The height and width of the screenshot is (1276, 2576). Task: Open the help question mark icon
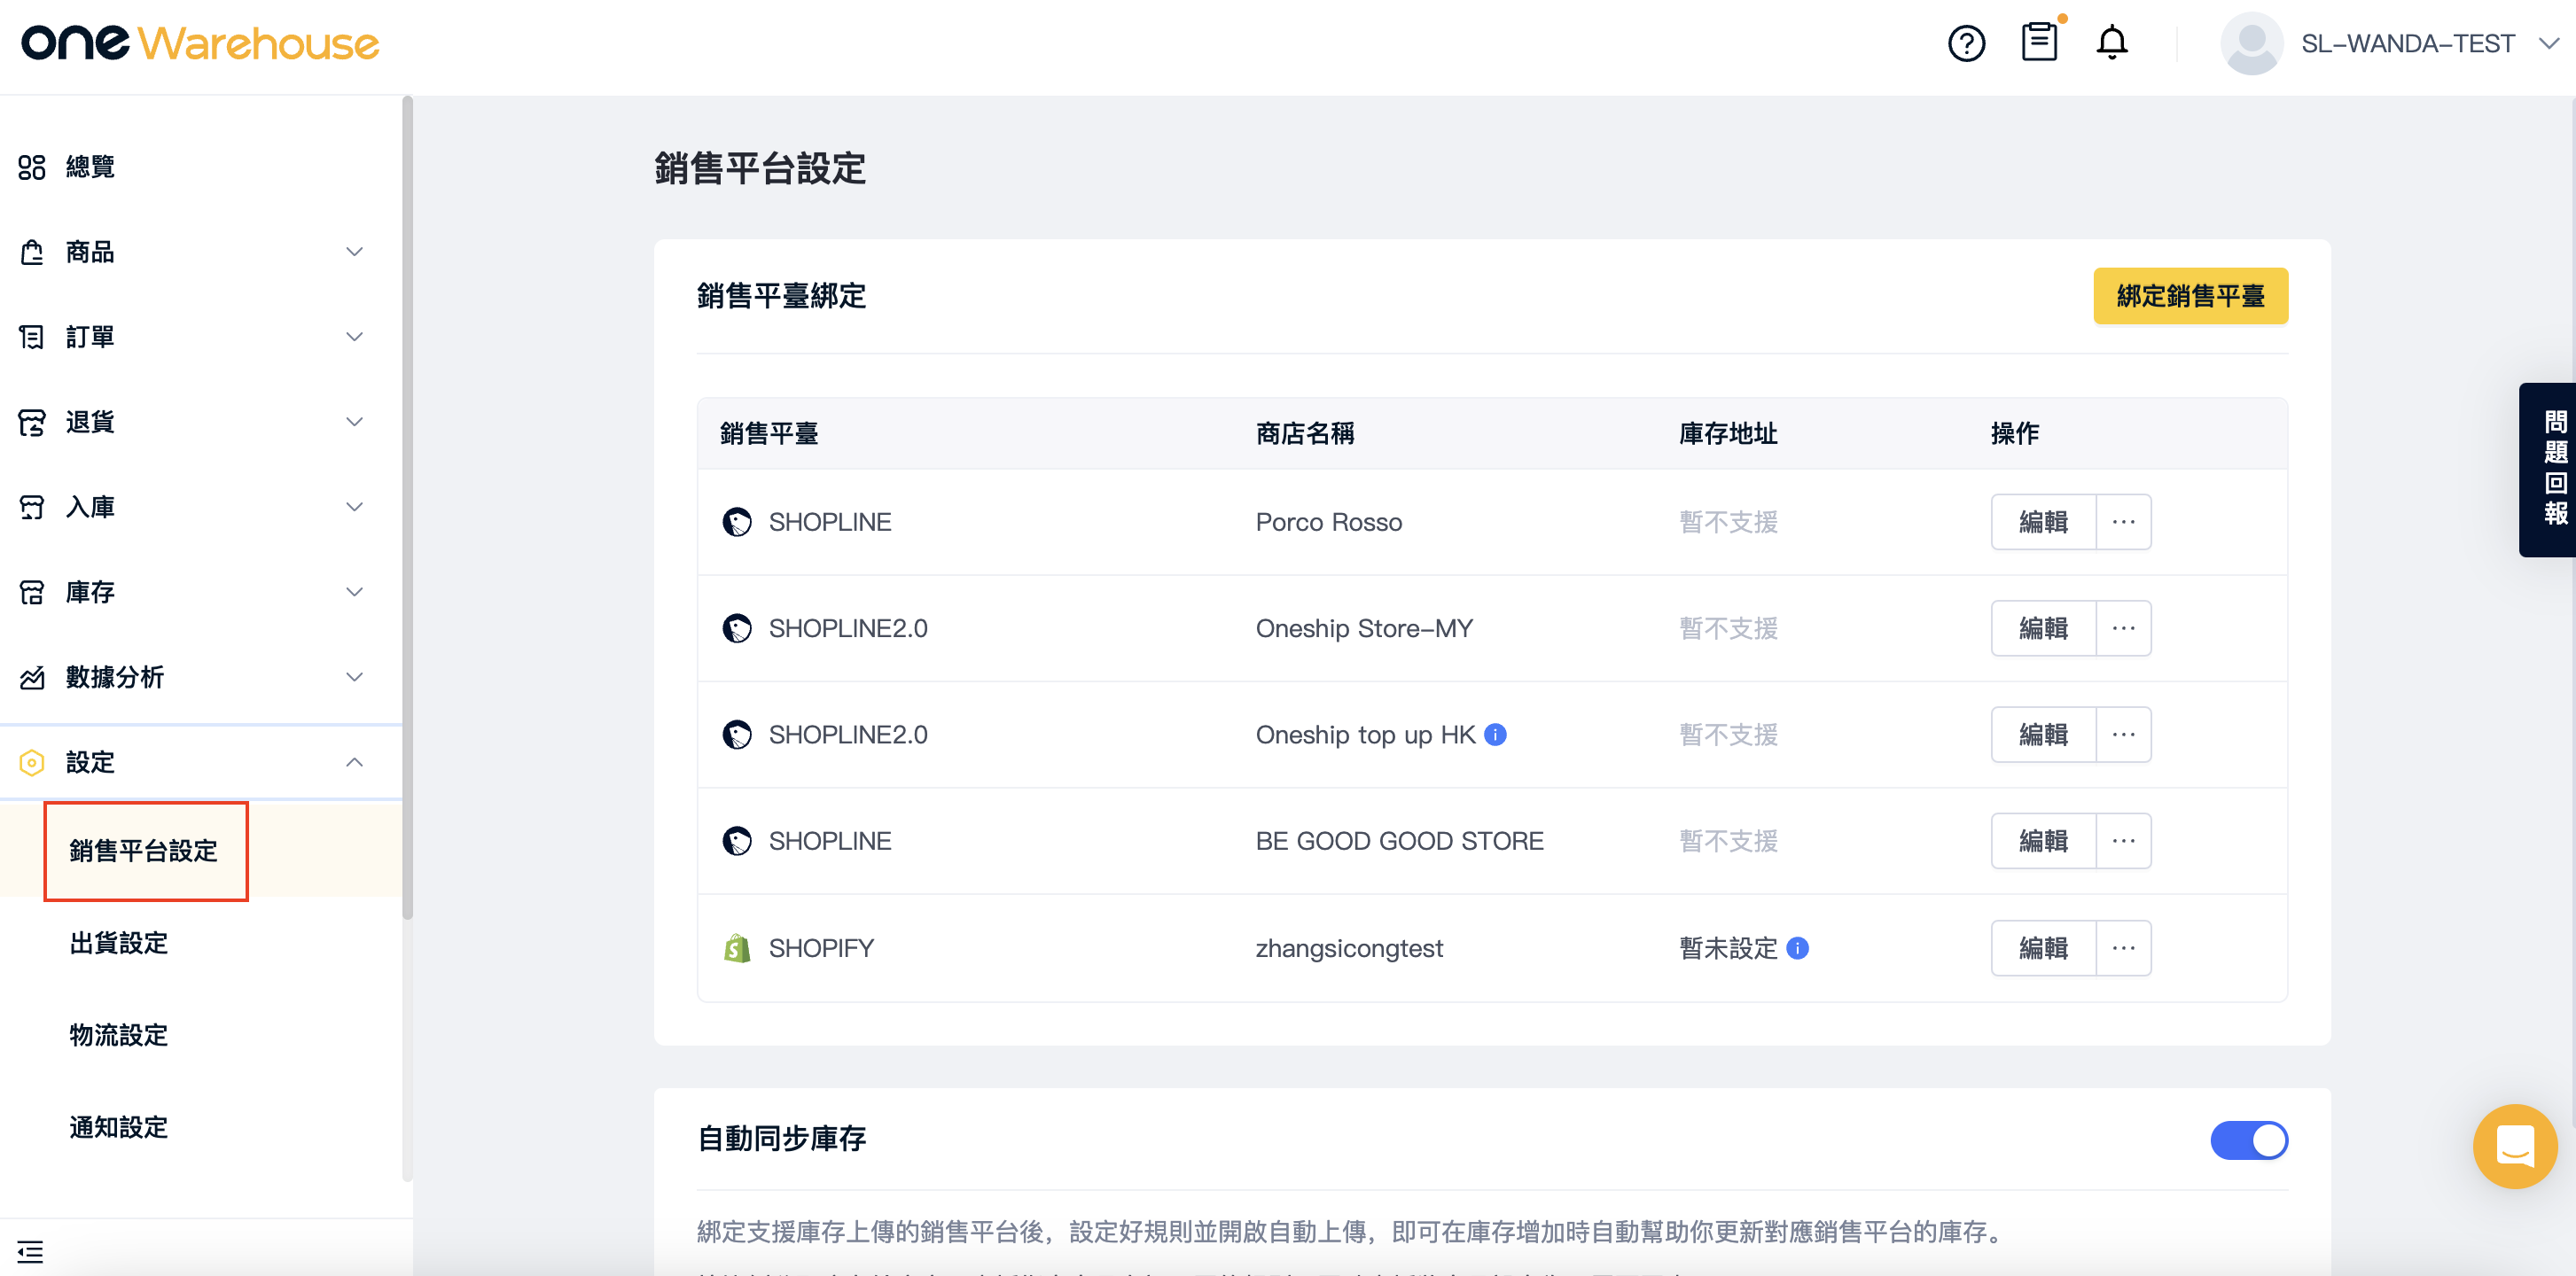point(1966,43)
